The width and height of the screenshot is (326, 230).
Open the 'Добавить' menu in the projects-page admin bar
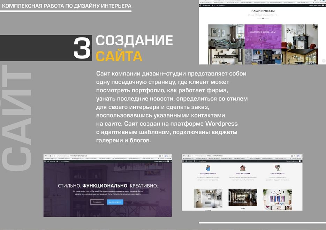click(x=221, y=6)
